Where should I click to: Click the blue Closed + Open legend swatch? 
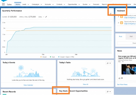(59, 57)
